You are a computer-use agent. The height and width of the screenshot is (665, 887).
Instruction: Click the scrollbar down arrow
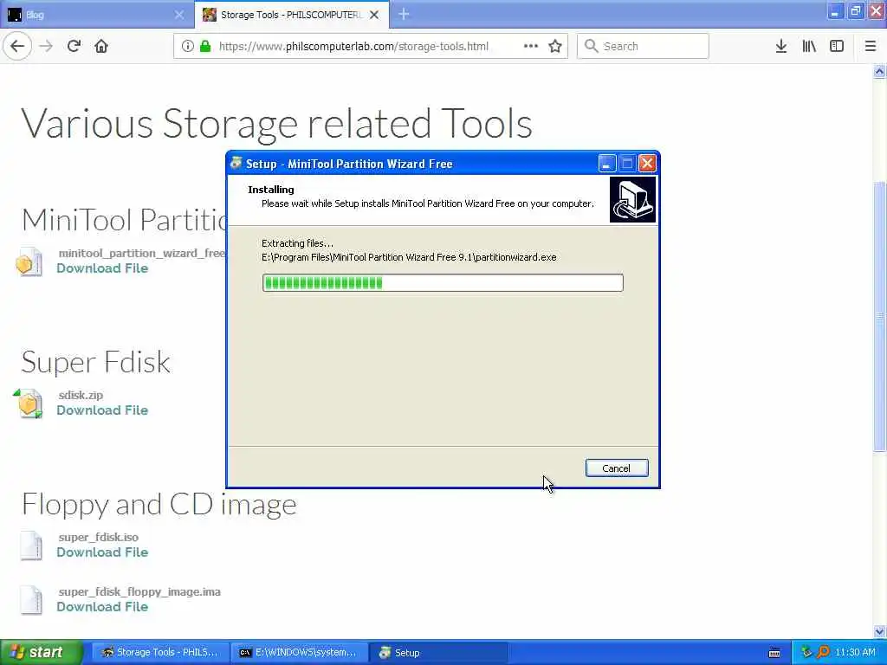click(x=880, y=631)
